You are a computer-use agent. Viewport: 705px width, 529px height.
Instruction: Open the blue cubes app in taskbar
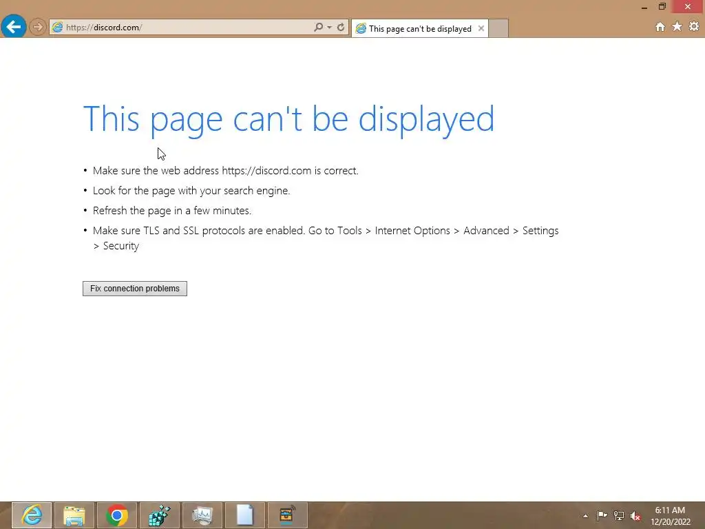[x=160, y=515]
